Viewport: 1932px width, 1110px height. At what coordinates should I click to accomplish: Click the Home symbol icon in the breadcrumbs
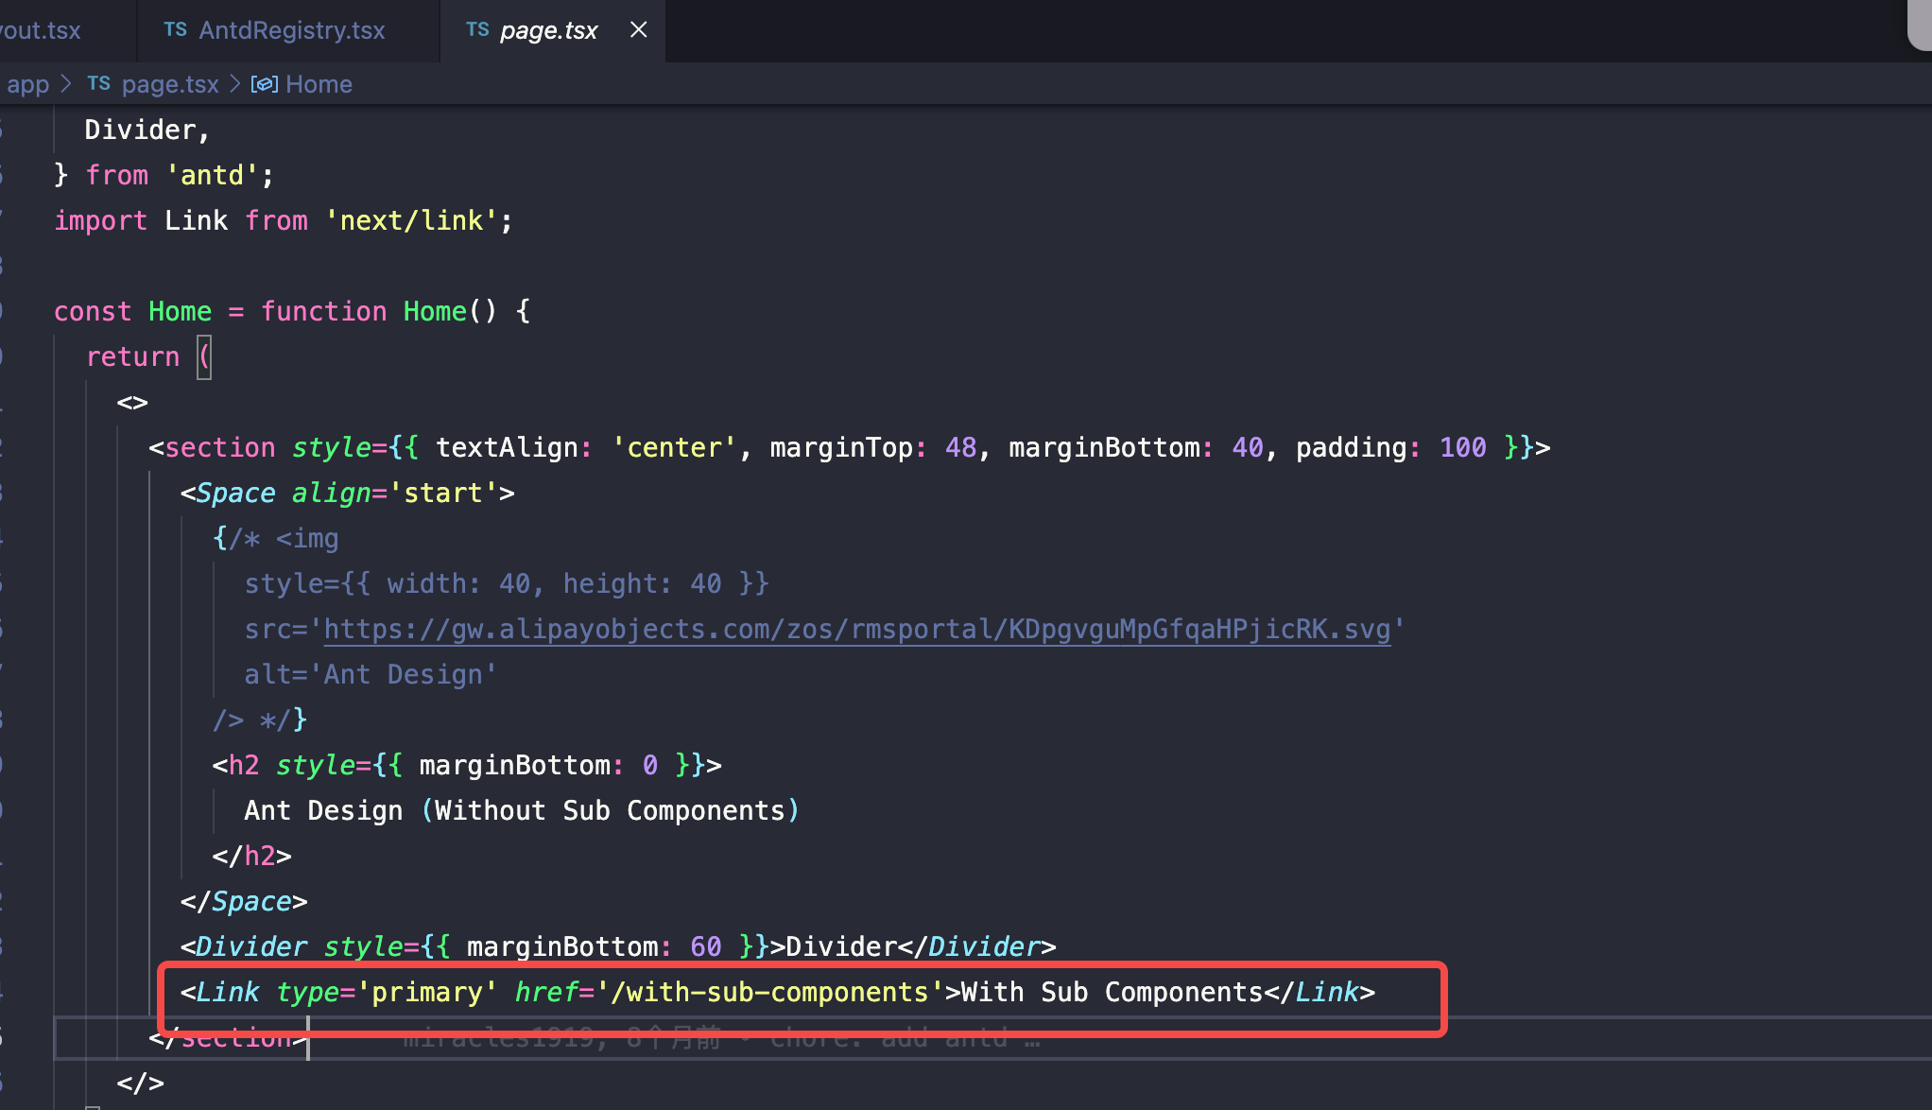[264, 83]
